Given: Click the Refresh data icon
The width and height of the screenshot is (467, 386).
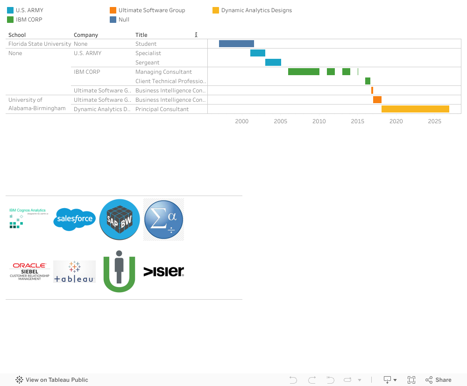Looking at the screenshot, I should click(347, 380).
